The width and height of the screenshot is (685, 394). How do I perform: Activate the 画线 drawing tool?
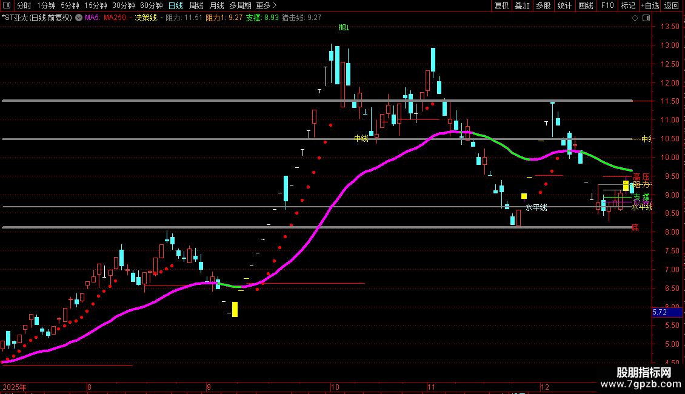(586, 5)
